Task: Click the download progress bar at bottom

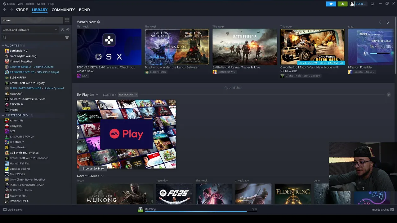Action: 201,212
